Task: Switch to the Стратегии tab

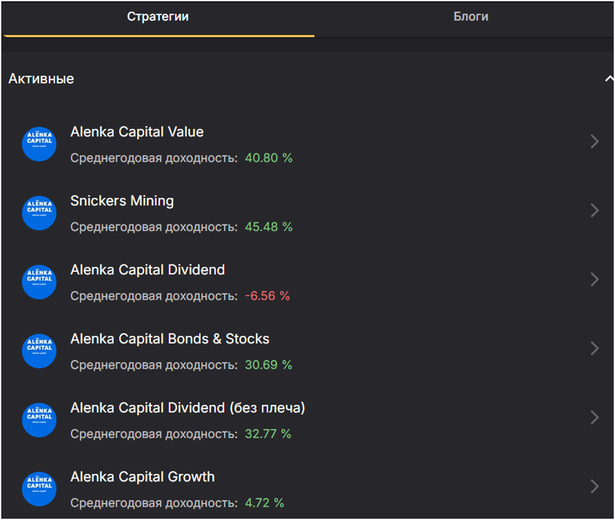Action: coord(158,17)
